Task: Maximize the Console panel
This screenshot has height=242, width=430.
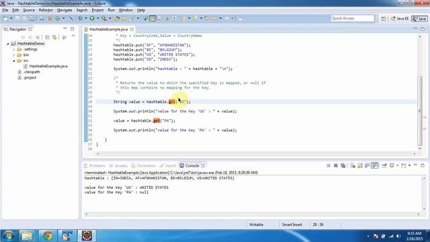Action: [x=423, y=165]
